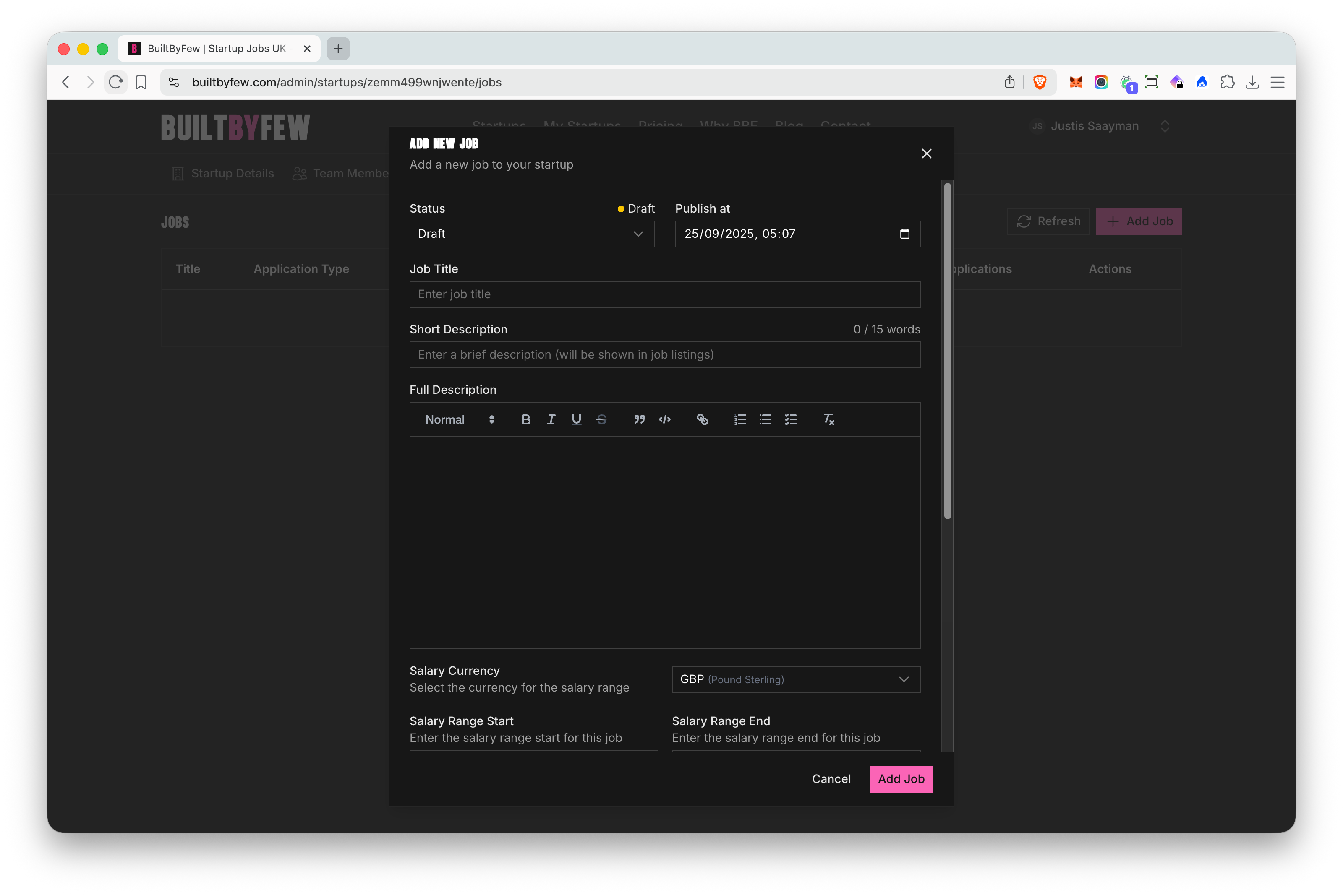Apply strikethrough formatting
Viewport: 1343px width, 895px height.
601,419
